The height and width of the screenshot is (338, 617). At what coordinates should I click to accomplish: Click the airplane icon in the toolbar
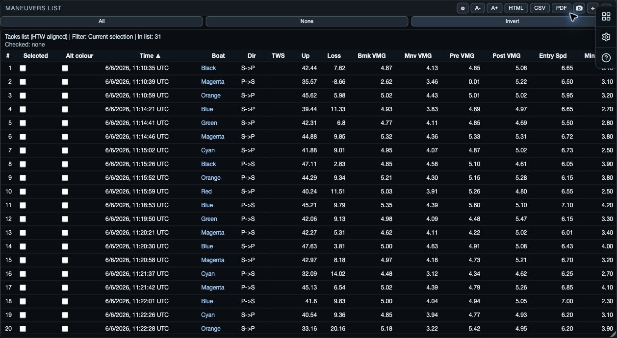592,8
